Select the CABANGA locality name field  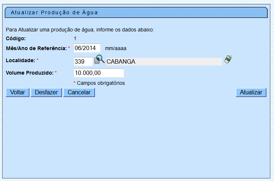[164, 61]
